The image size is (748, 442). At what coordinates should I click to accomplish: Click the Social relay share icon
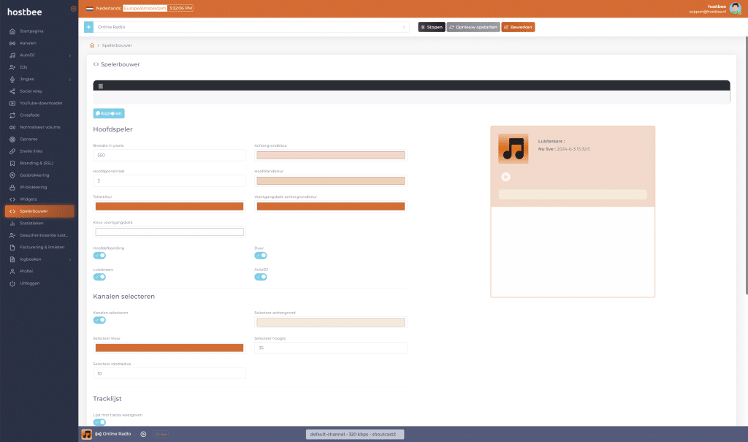[12, 91]
